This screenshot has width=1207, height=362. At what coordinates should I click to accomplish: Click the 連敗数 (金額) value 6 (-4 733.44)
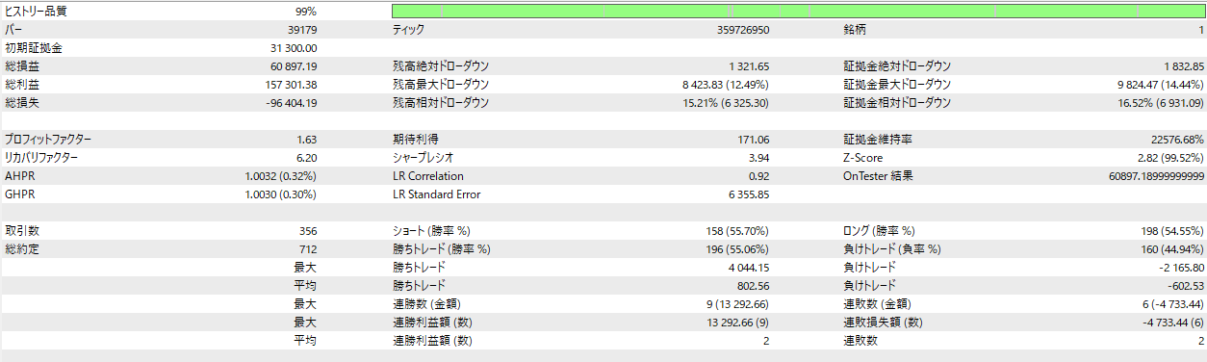tap(1165, 304)
